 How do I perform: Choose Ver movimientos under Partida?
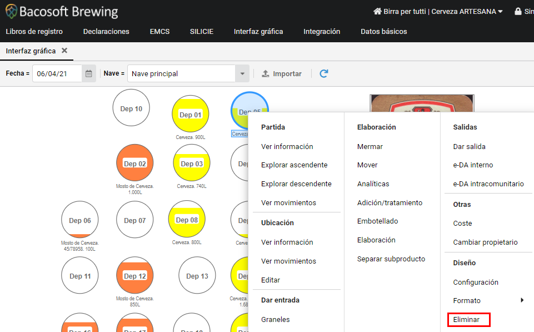[288, 203]
